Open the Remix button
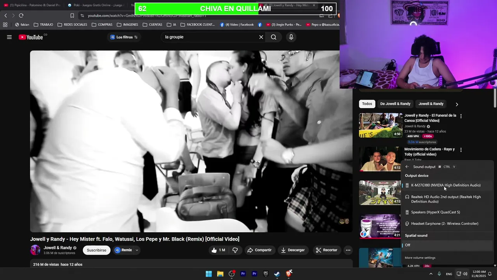 123,250
